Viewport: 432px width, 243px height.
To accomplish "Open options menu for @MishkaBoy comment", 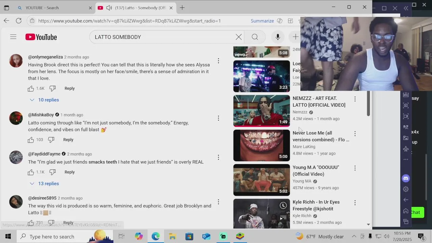I will 218,118.
